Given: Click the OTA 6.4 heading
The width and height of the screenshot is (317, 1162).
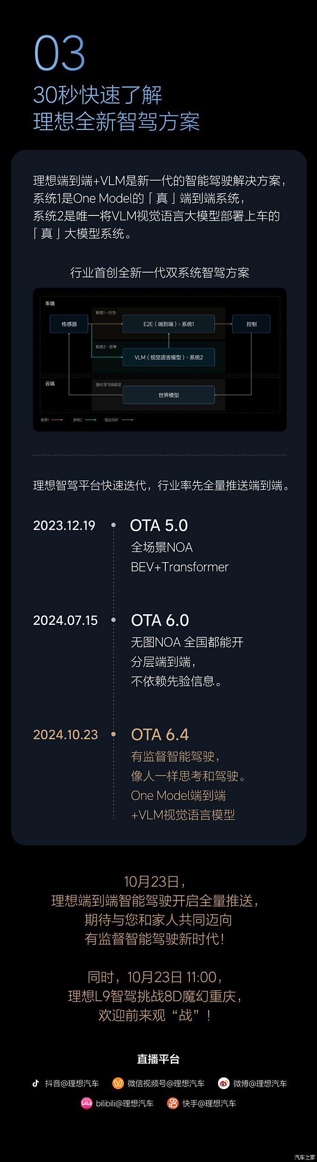Looking at the screenshot, I should [x=160, y=735].
